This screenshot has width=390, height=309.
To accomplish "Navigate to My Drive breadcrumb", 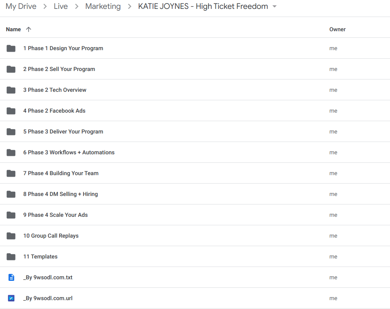I will 21,6.
